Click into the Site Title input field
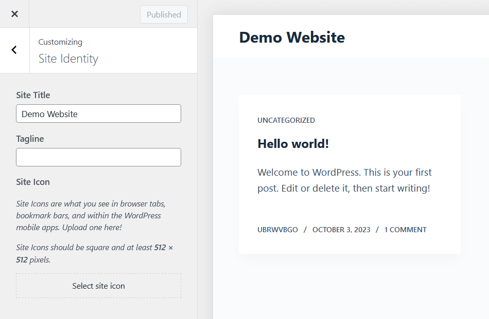 [x=98, y=114]
